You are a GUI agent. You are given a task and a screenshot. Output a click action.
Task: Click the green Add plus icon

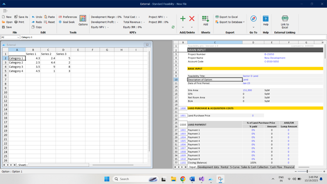coord(183,19)
